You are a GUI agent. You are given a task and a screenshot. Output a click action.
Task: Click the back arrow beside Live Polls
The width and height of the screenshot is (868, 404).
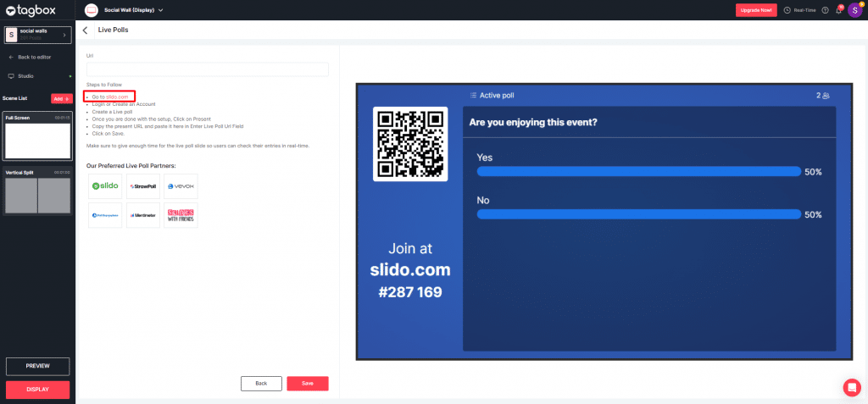pyautogui.click(x=85, y=30)
